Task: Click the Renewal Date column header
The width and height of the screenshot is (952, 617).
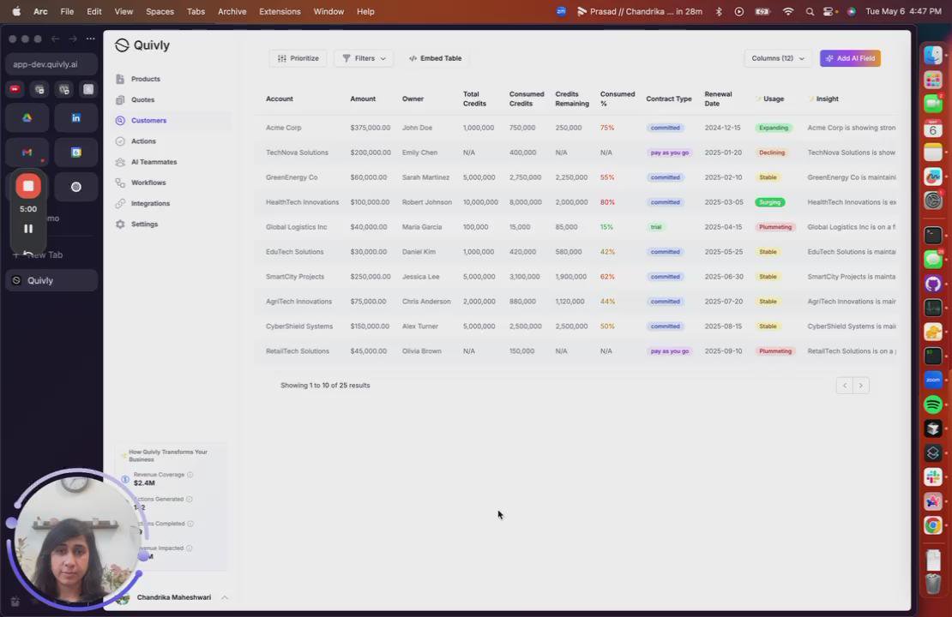Action: pos(718,99)
